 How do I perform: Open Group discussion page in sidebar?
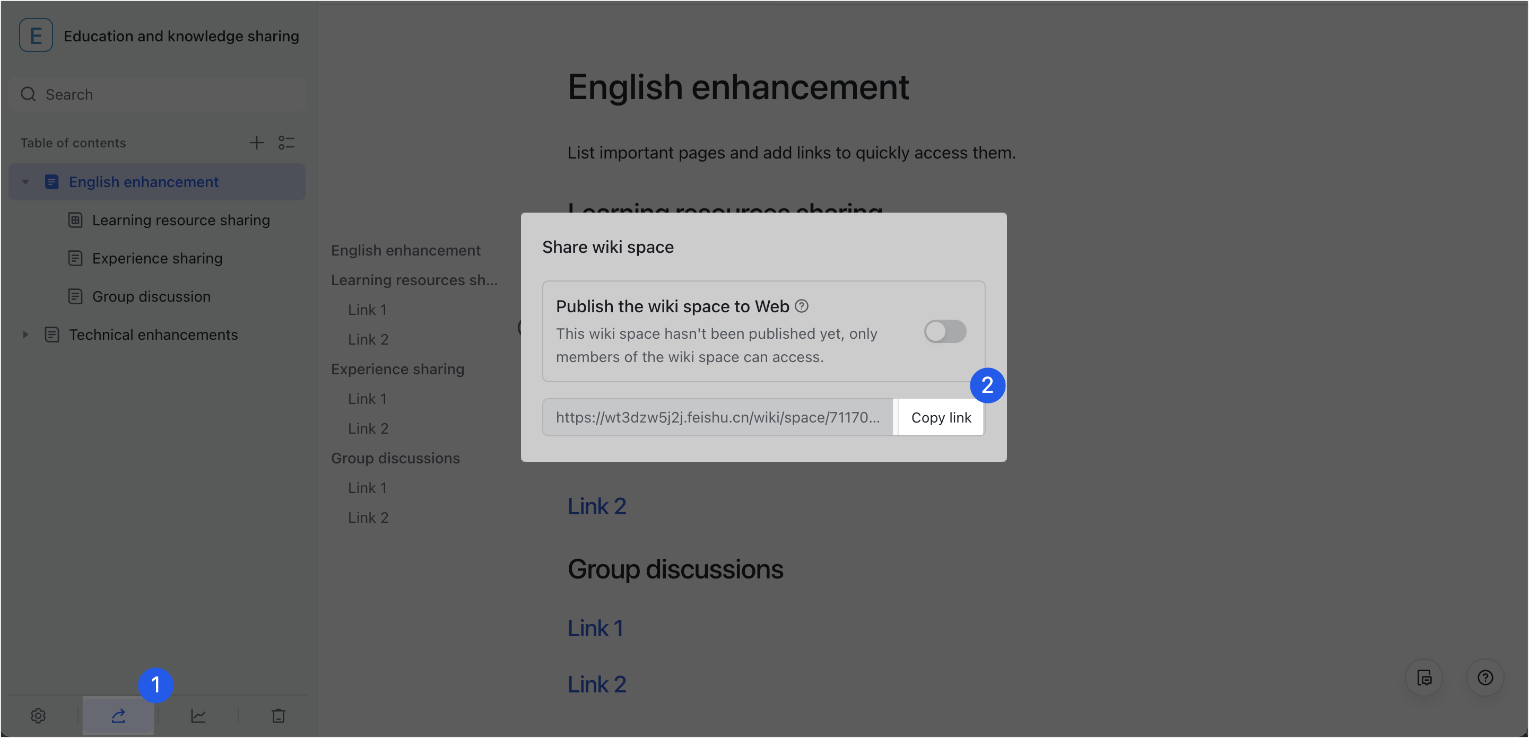[151, 296]
